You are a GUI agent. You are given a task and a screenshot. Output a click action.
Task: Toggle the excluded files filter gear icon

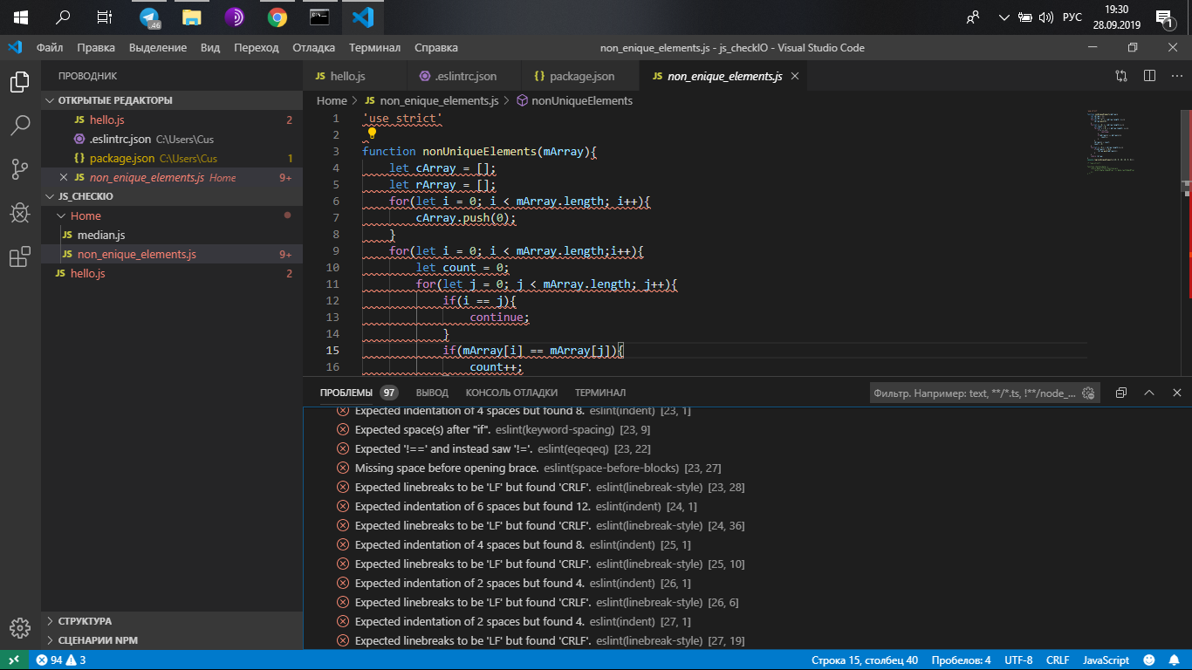pos(1088,393)
